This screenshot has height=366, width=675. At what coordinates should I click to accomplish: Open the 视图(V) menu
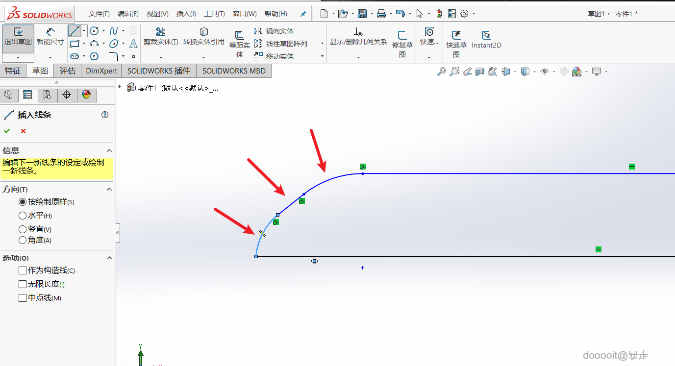tap(157, 14)
